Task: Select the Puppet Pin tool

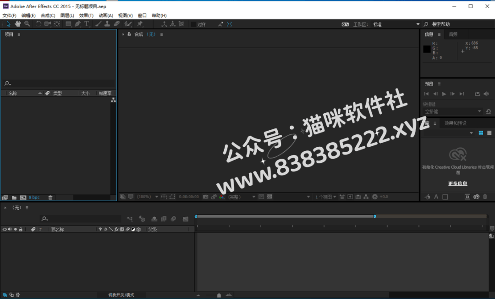Action: click(140, 24)
